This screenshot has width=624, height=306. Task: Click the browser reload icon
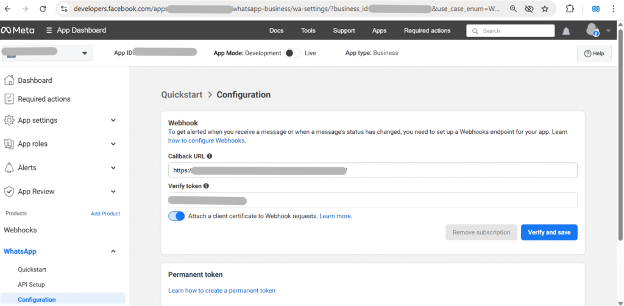(43, 9)
